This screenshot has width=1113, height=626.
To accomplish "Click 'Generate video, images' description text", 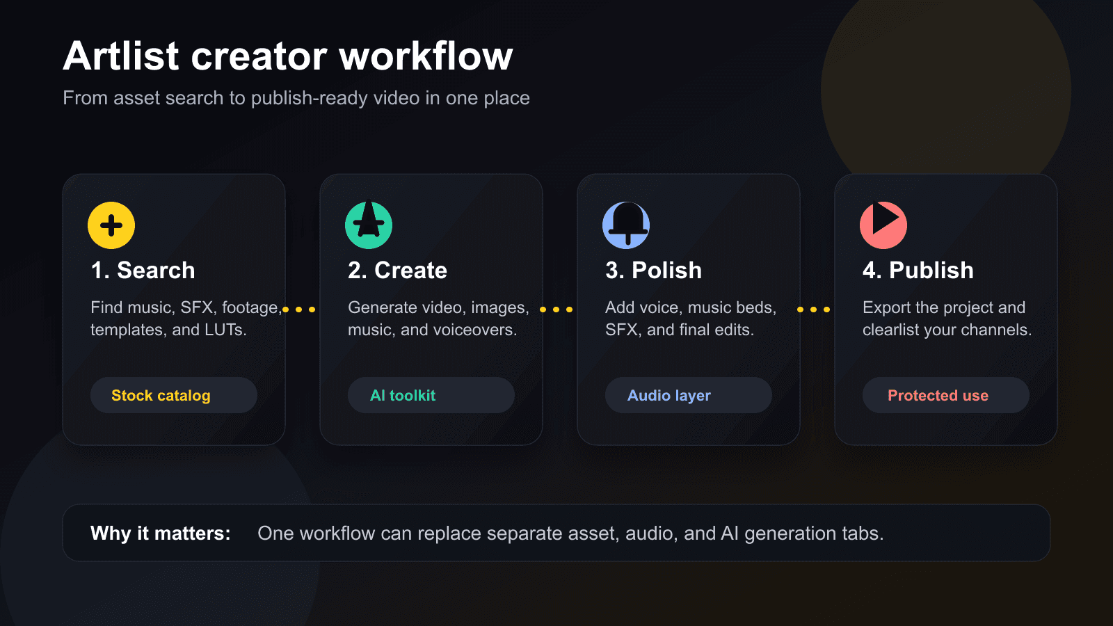I will [x=438, y=319].
